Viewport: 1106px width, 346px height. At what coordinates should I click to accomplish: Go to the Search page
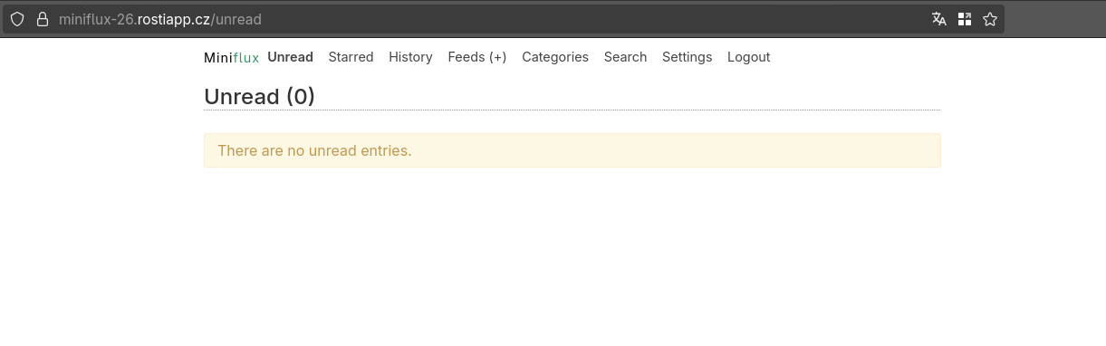[x=626, y=57]
